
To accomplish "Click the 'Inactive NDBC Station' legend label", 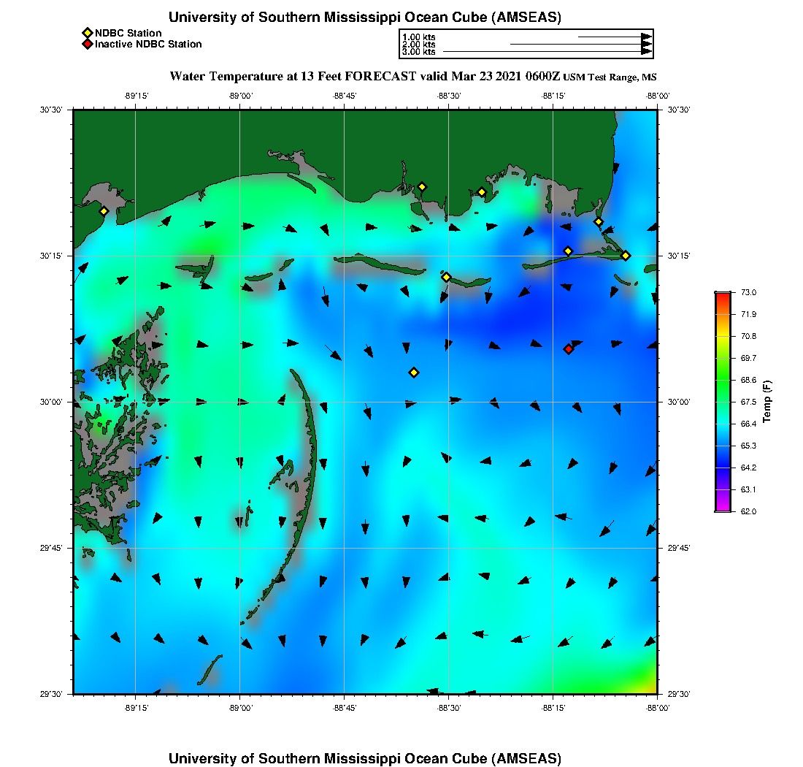I will (148, 45).
